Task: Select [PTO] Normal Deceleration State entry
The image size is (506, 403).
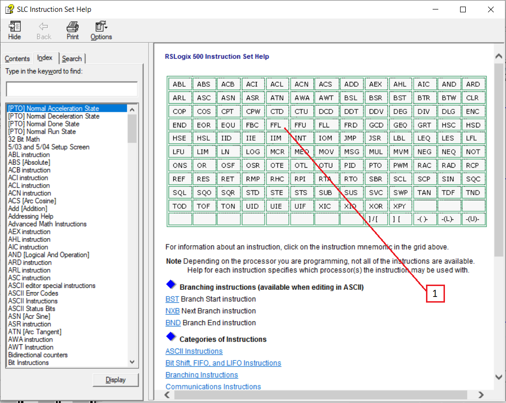Action: [54, 116]
